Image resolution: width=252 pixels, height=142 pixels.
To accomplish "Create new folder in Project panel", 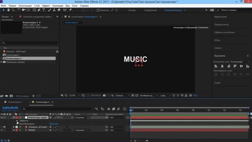I will click(x=7, y=96).
